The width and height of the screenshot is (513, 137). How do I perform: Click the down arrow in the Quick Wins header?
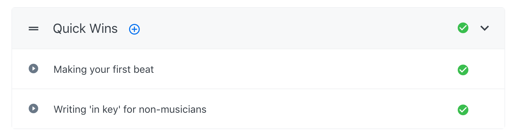(484, 28)
